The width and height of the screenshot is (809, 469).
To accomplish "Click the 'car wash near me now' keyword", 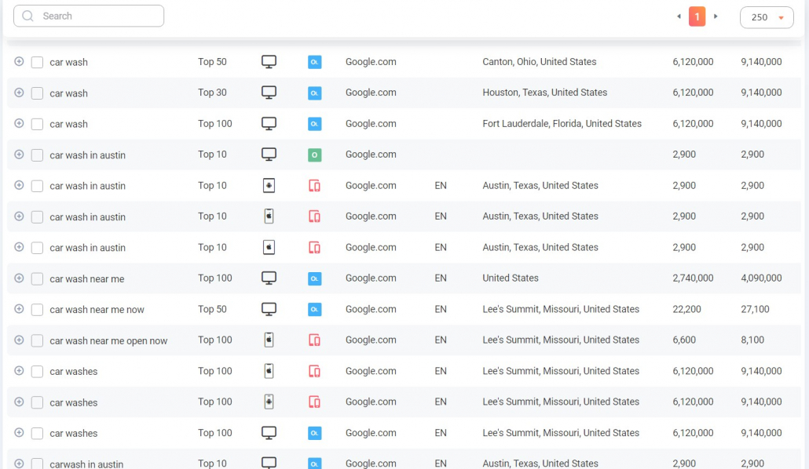I will (97, 310).
